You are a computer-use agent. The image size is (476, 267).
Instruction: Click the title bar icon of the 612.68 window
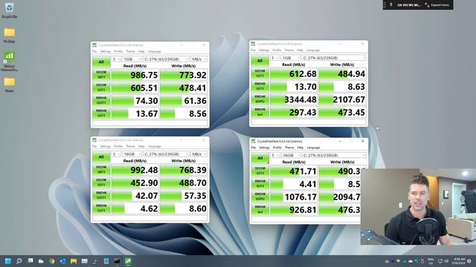253,44
